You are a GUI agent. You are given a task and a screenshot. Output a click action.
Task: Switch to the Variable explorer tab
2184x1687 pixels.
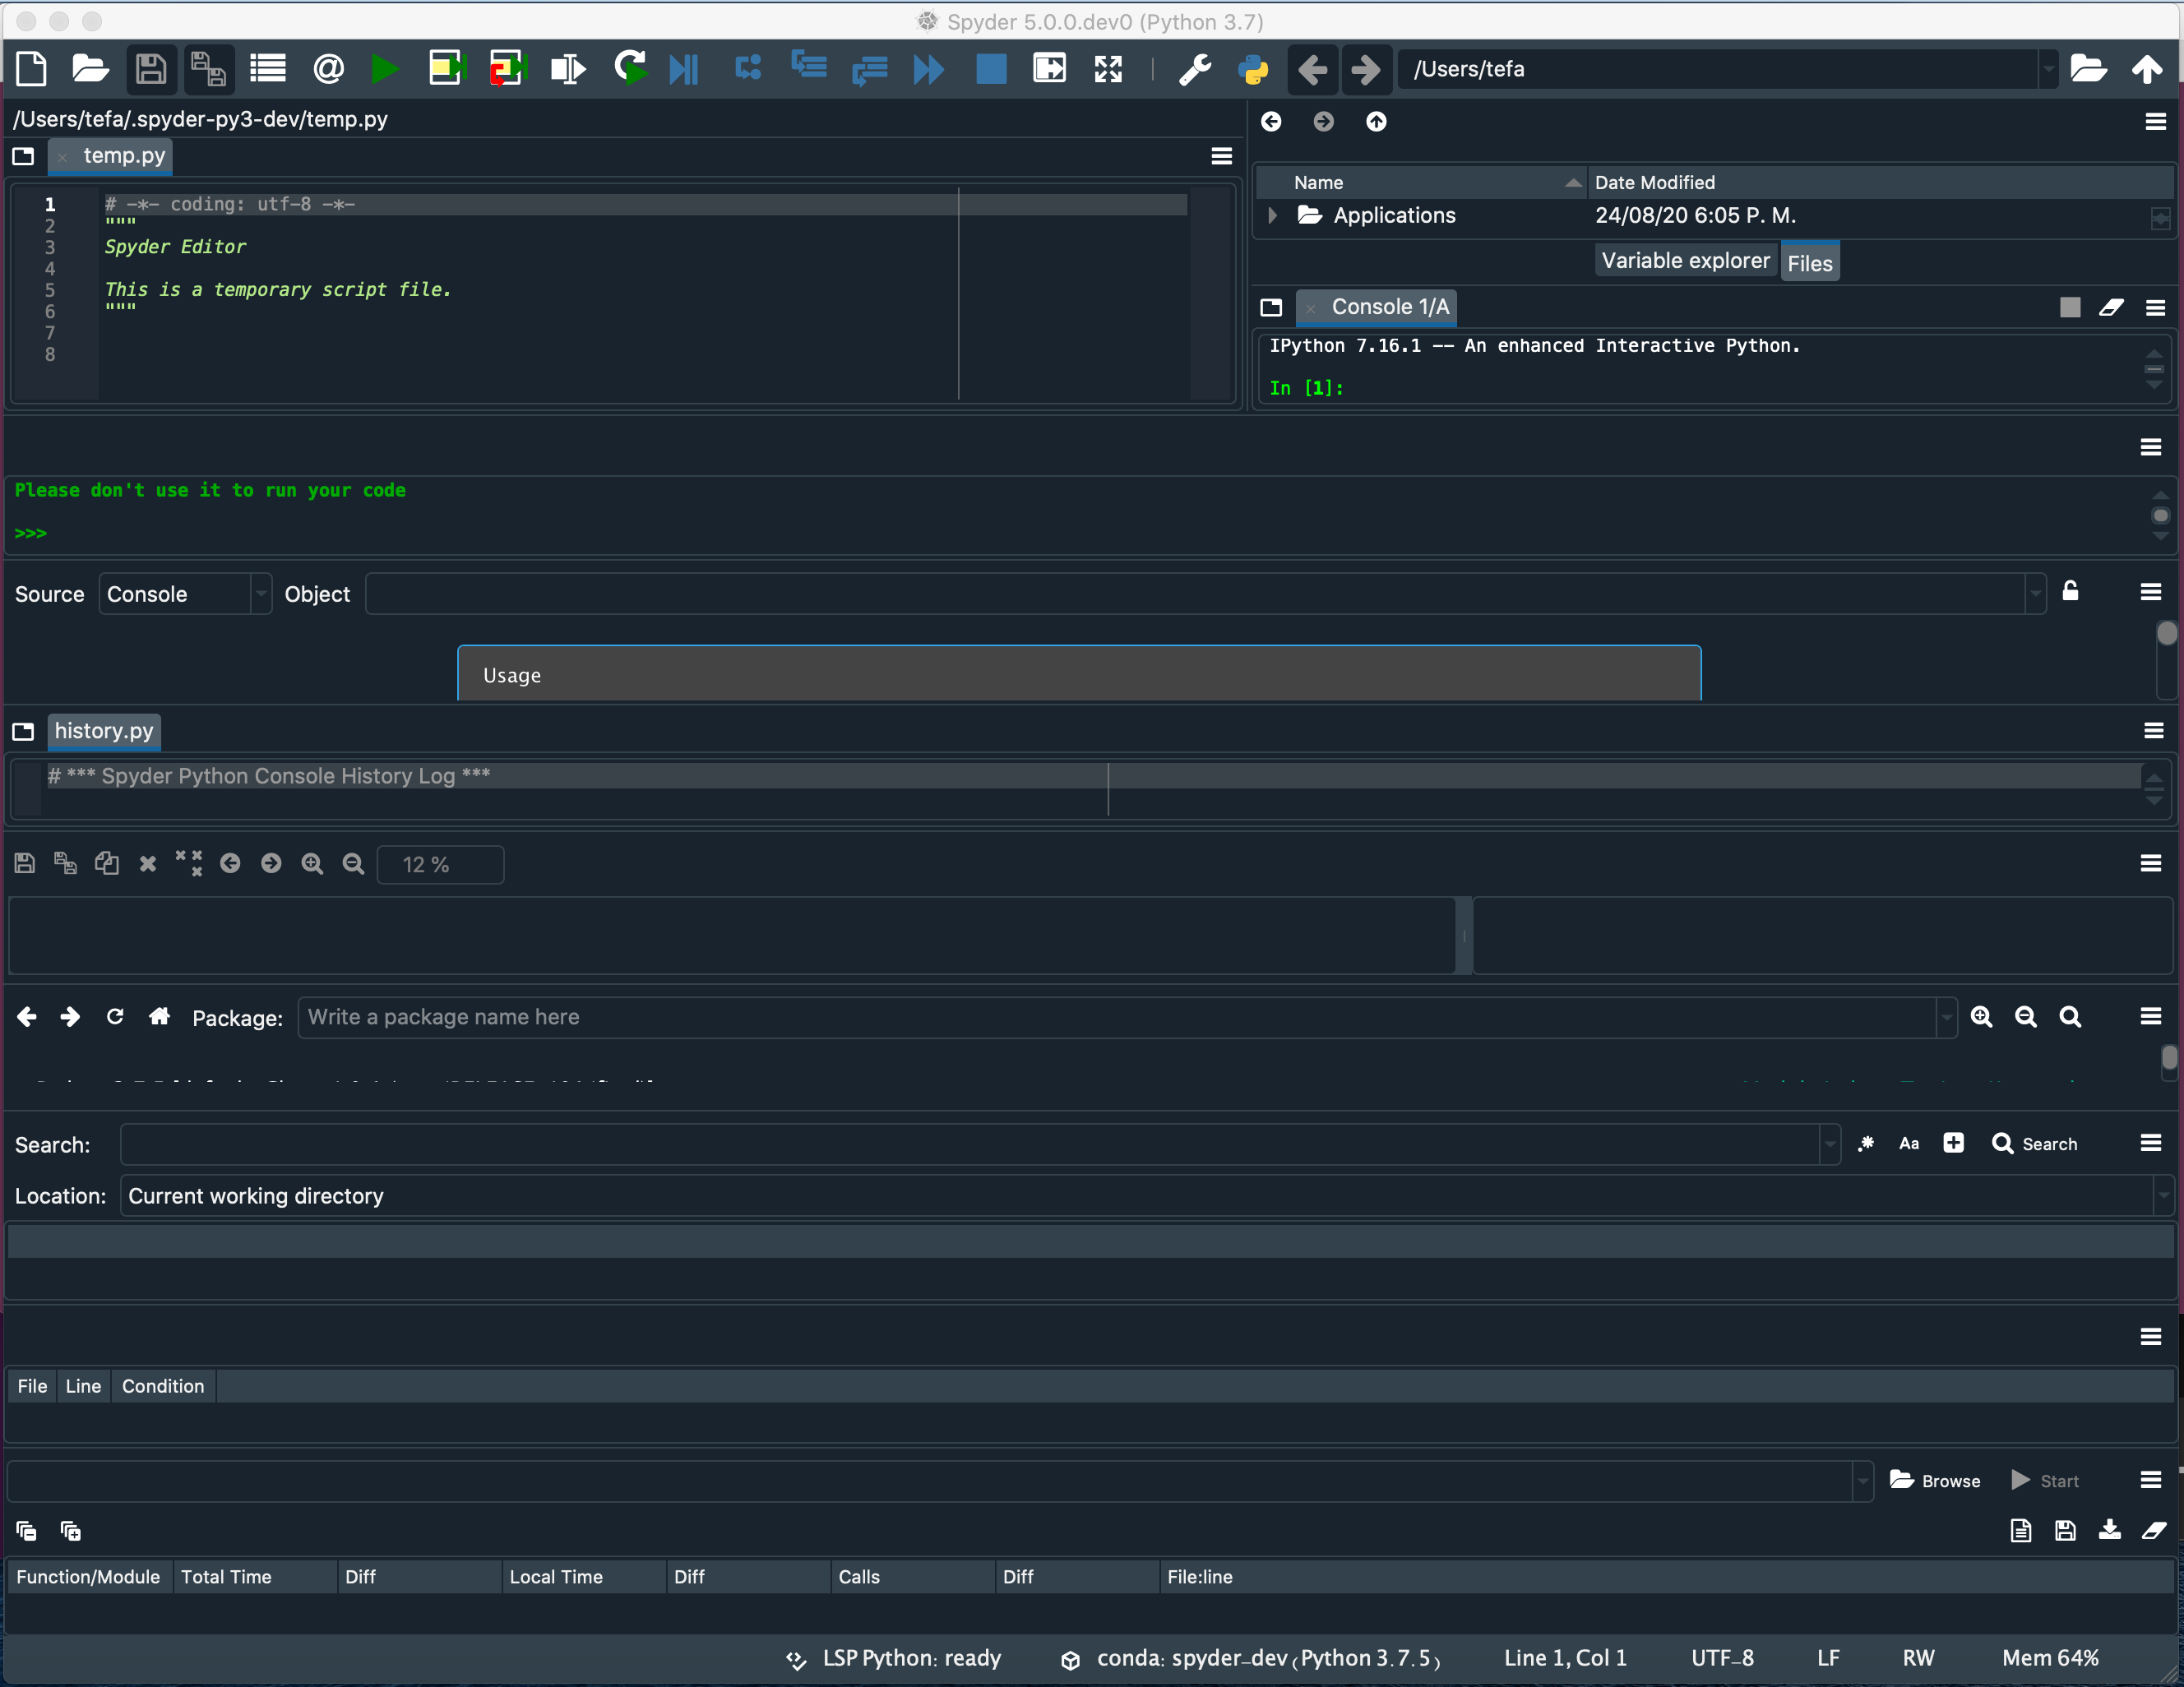[x=1684, y=260]
